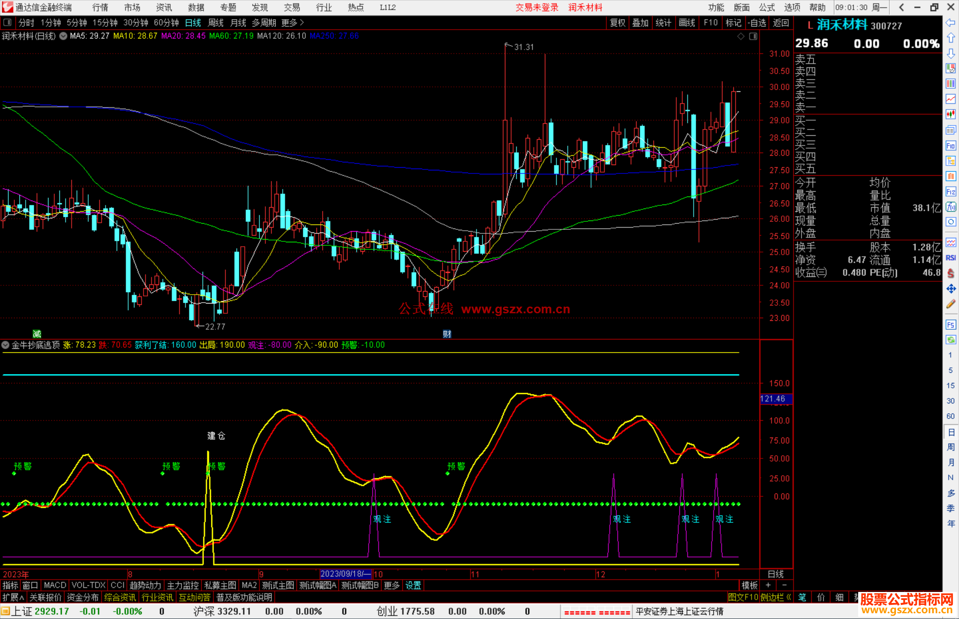
Task: Click the f(x) formula sidebar icon
Action: 951,207
